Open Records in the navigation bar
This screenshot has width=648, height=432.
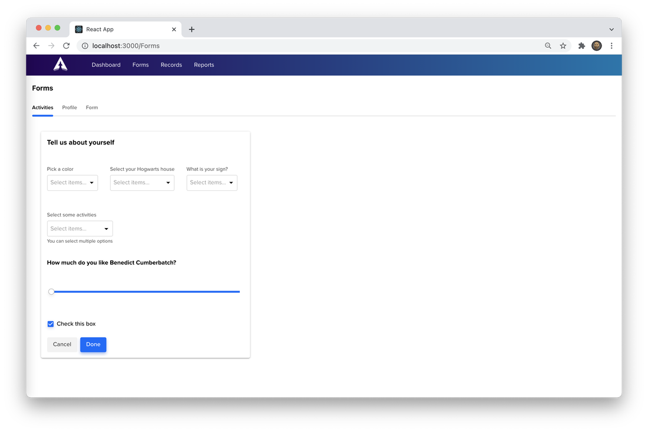tap(171, 65)
